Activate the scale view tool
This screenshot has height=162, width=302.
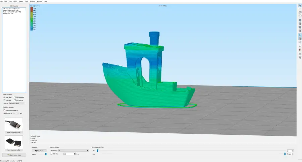[x=300, y=12]
